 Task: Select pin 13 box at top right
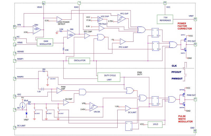click(x=165, y=3)
